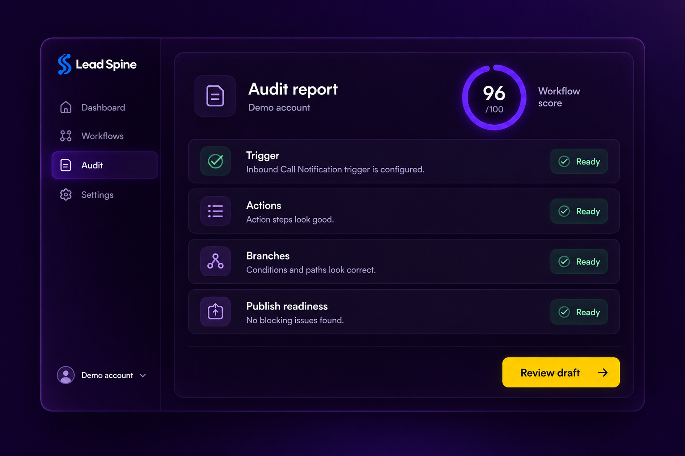Click the Trigger row title
The height and width of the screenshot is (456, 685).
coord(263,155)
